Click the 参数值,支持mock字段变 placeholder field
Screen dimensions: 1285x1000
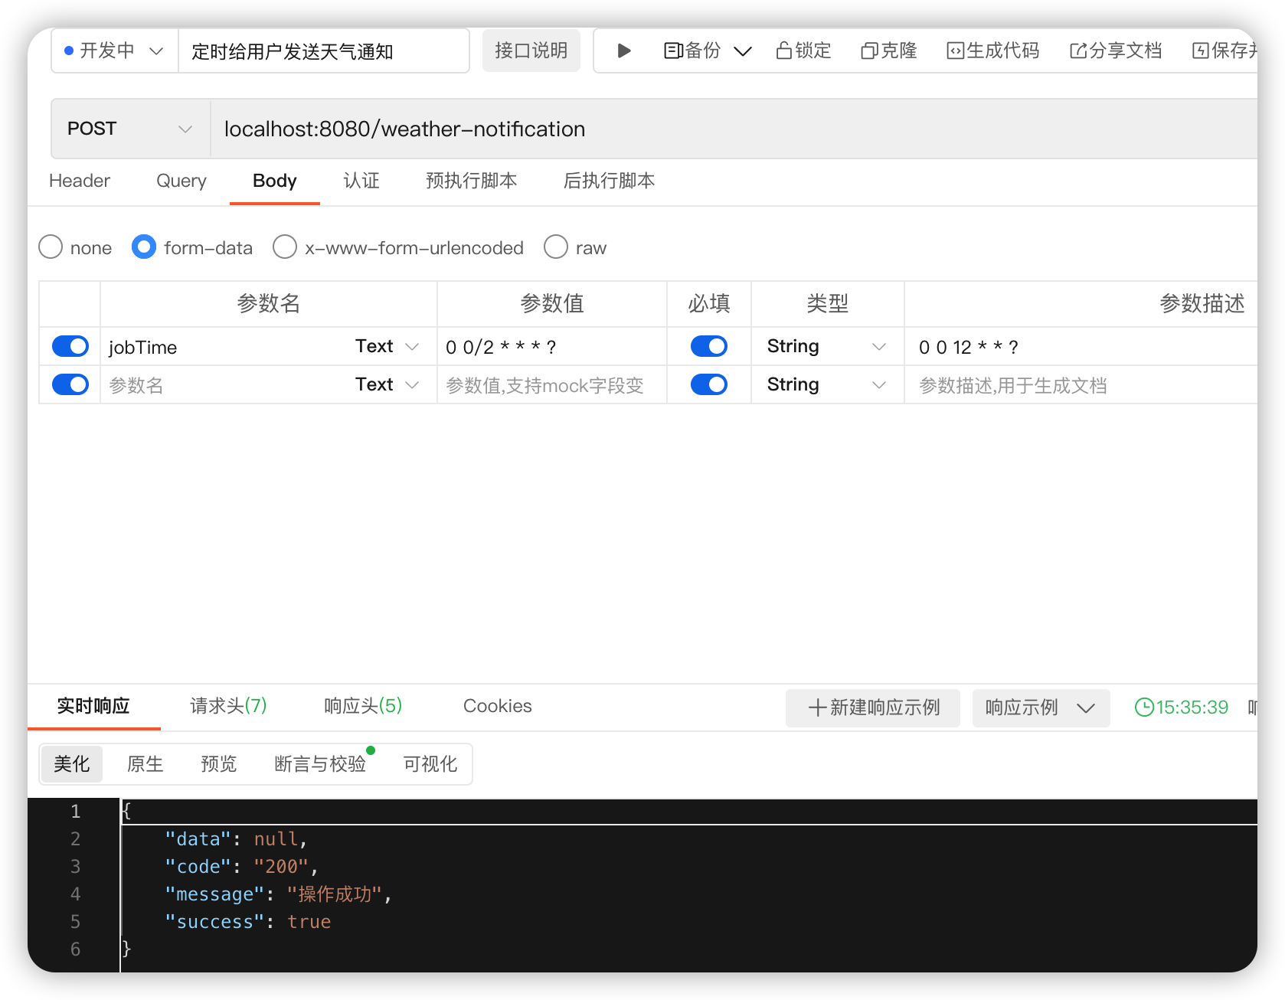[551, 385]
